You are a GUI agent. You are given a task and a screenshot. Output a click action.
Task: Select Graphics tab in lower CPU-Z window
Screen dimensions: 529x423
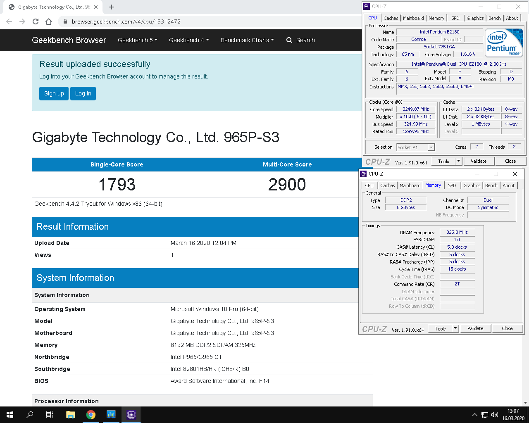tap(472, 185)
